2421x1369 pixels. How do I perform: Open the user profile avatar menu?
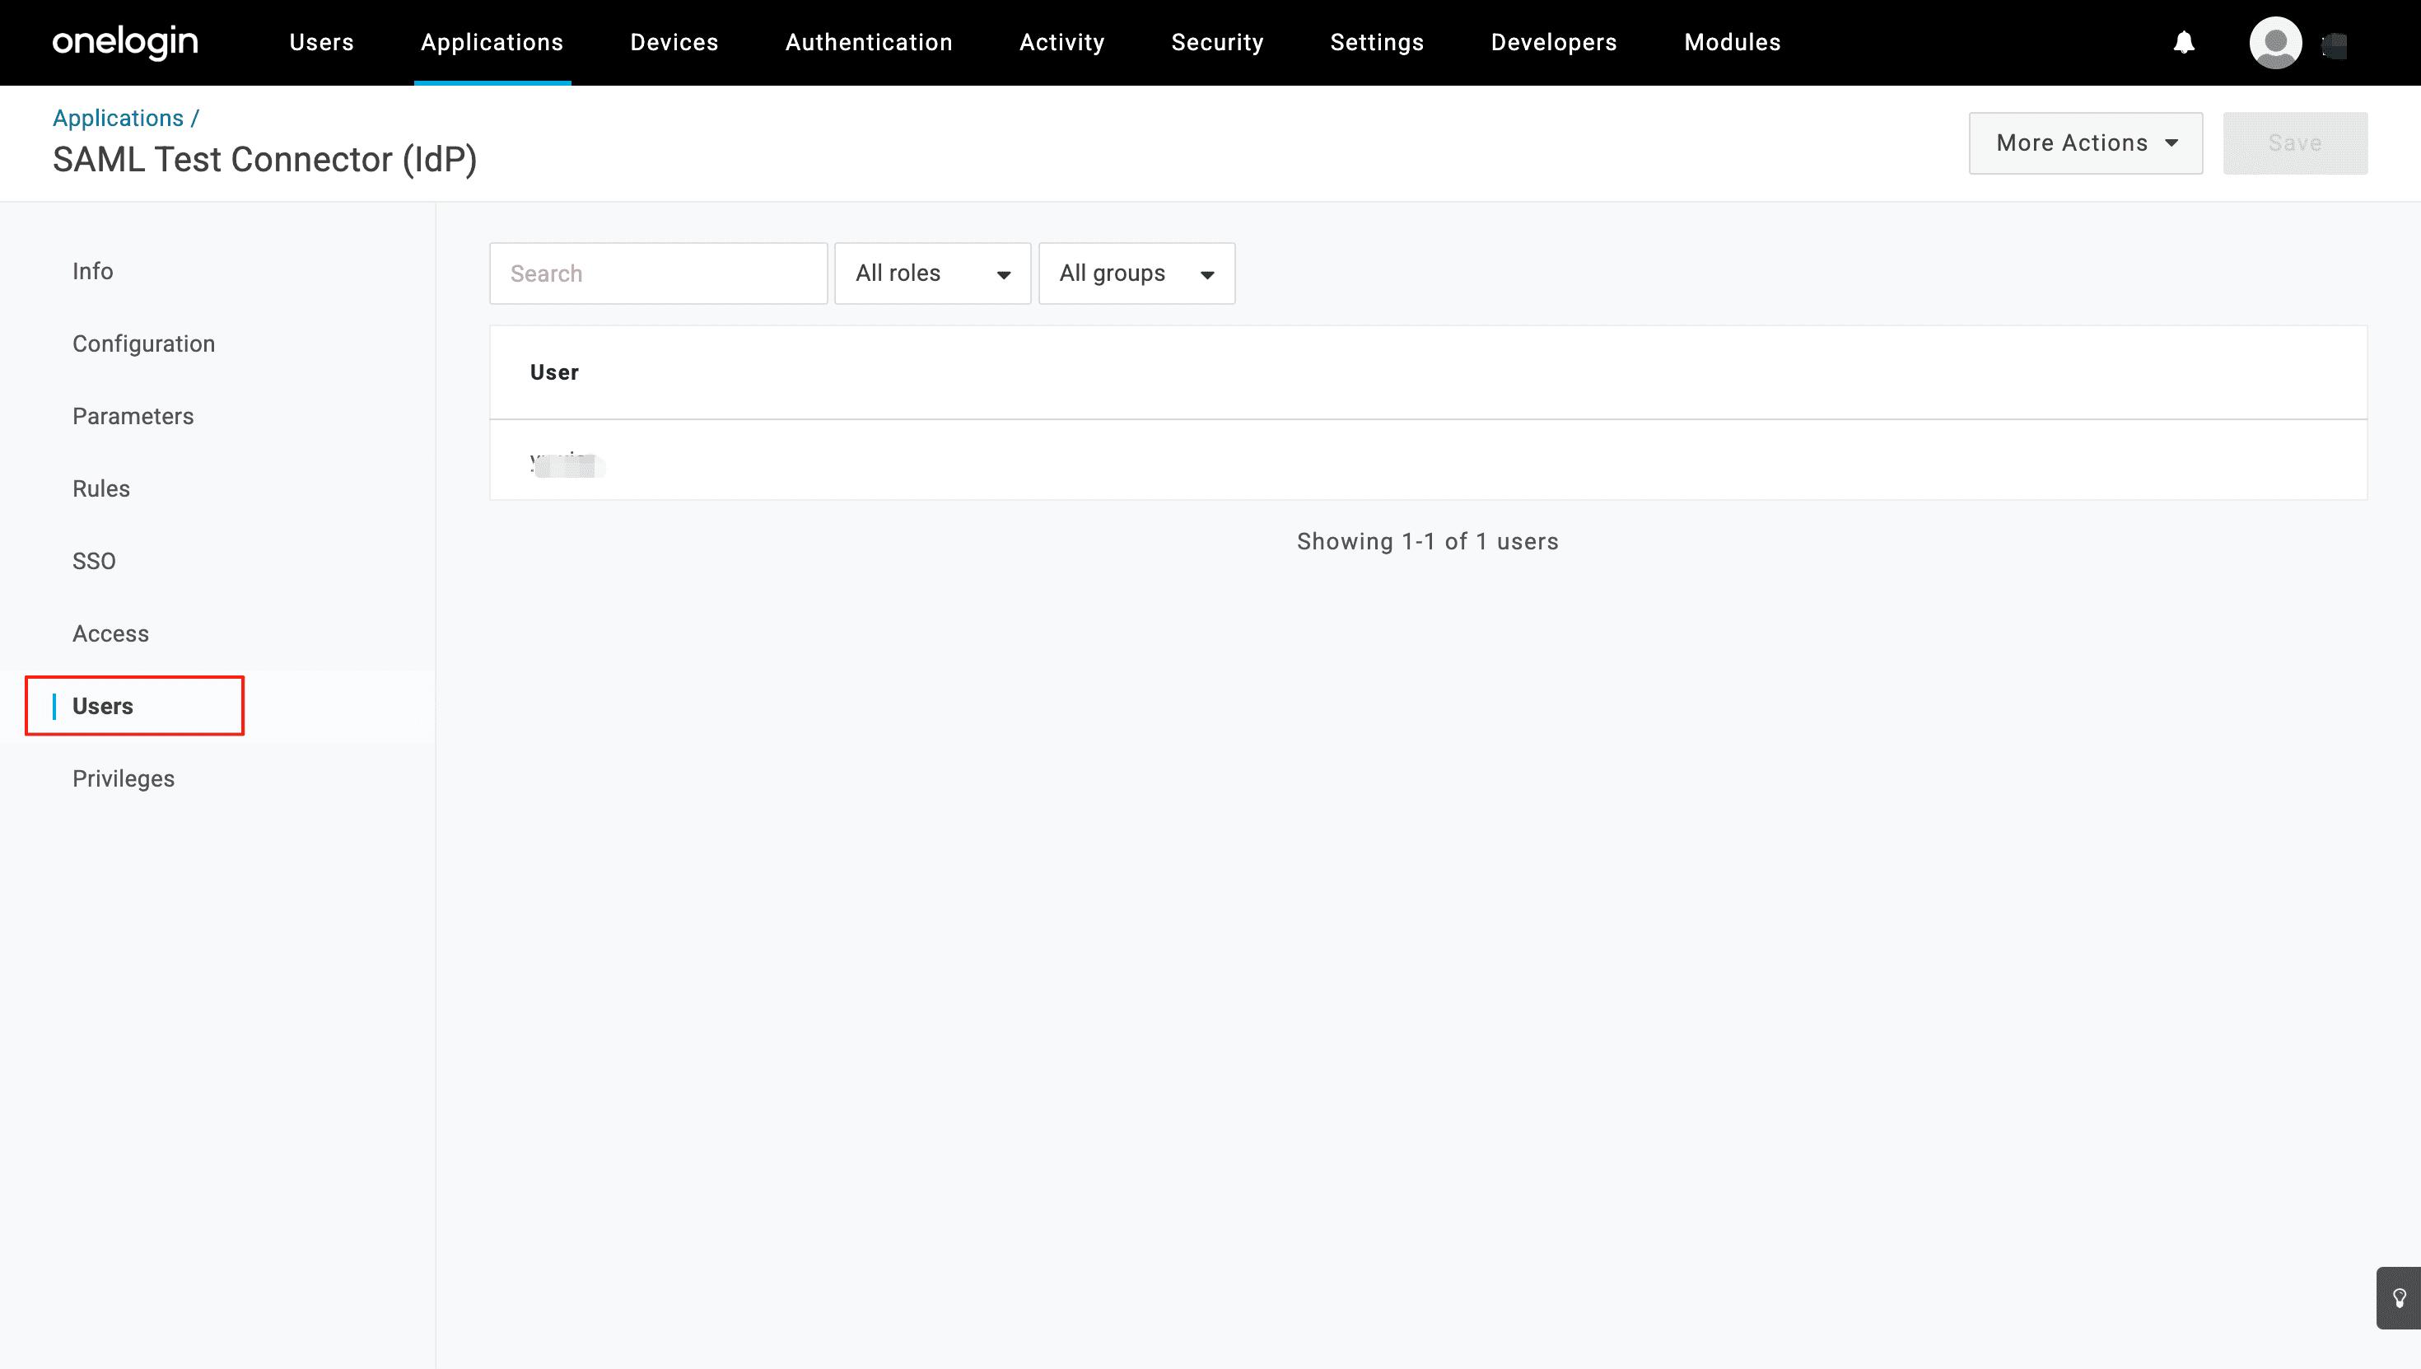click(2274, 42)
